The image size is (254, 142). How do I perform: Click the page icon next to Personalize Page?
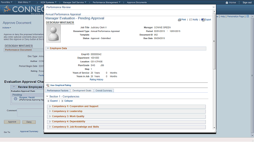coord(248,17)
